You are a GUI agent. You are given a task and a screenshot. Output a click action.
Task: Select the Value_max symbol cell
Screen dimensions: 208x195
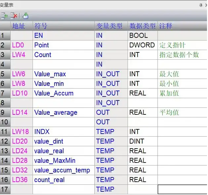pos(63,74)
